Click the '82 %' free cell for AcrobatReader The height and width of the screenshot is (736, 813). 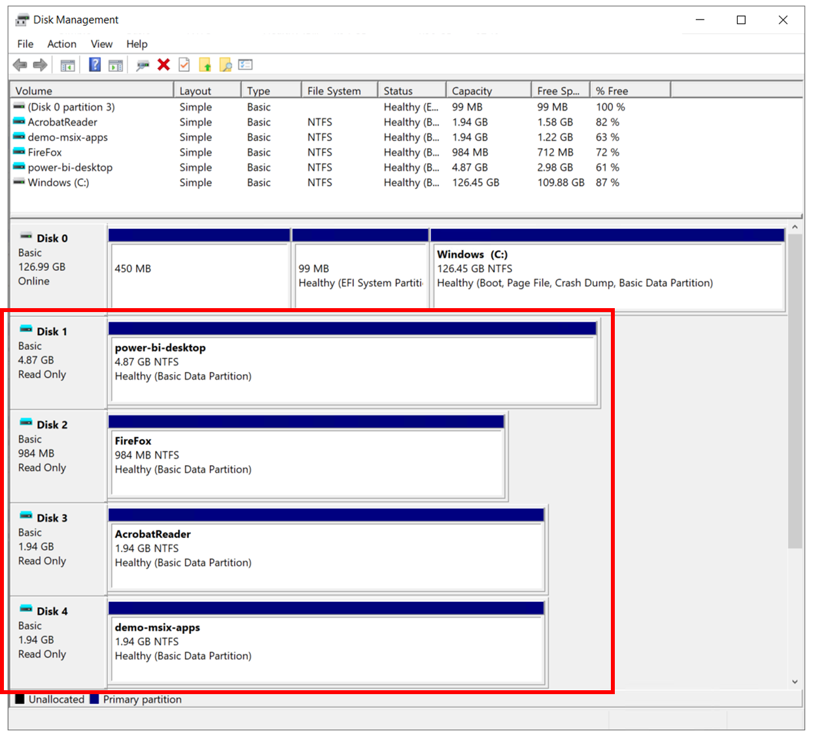pos(607,122)
